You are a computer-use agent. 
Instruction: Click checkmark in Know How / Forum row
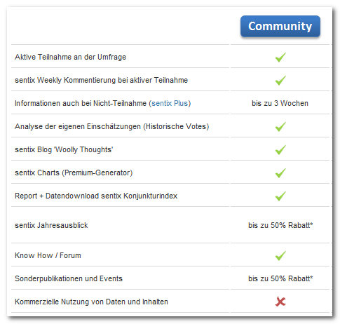click(280, 255)
